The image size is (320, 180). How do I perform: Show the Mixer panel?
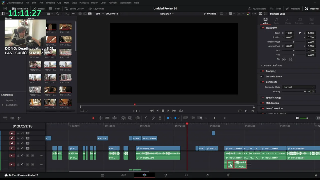coord(275,8)
